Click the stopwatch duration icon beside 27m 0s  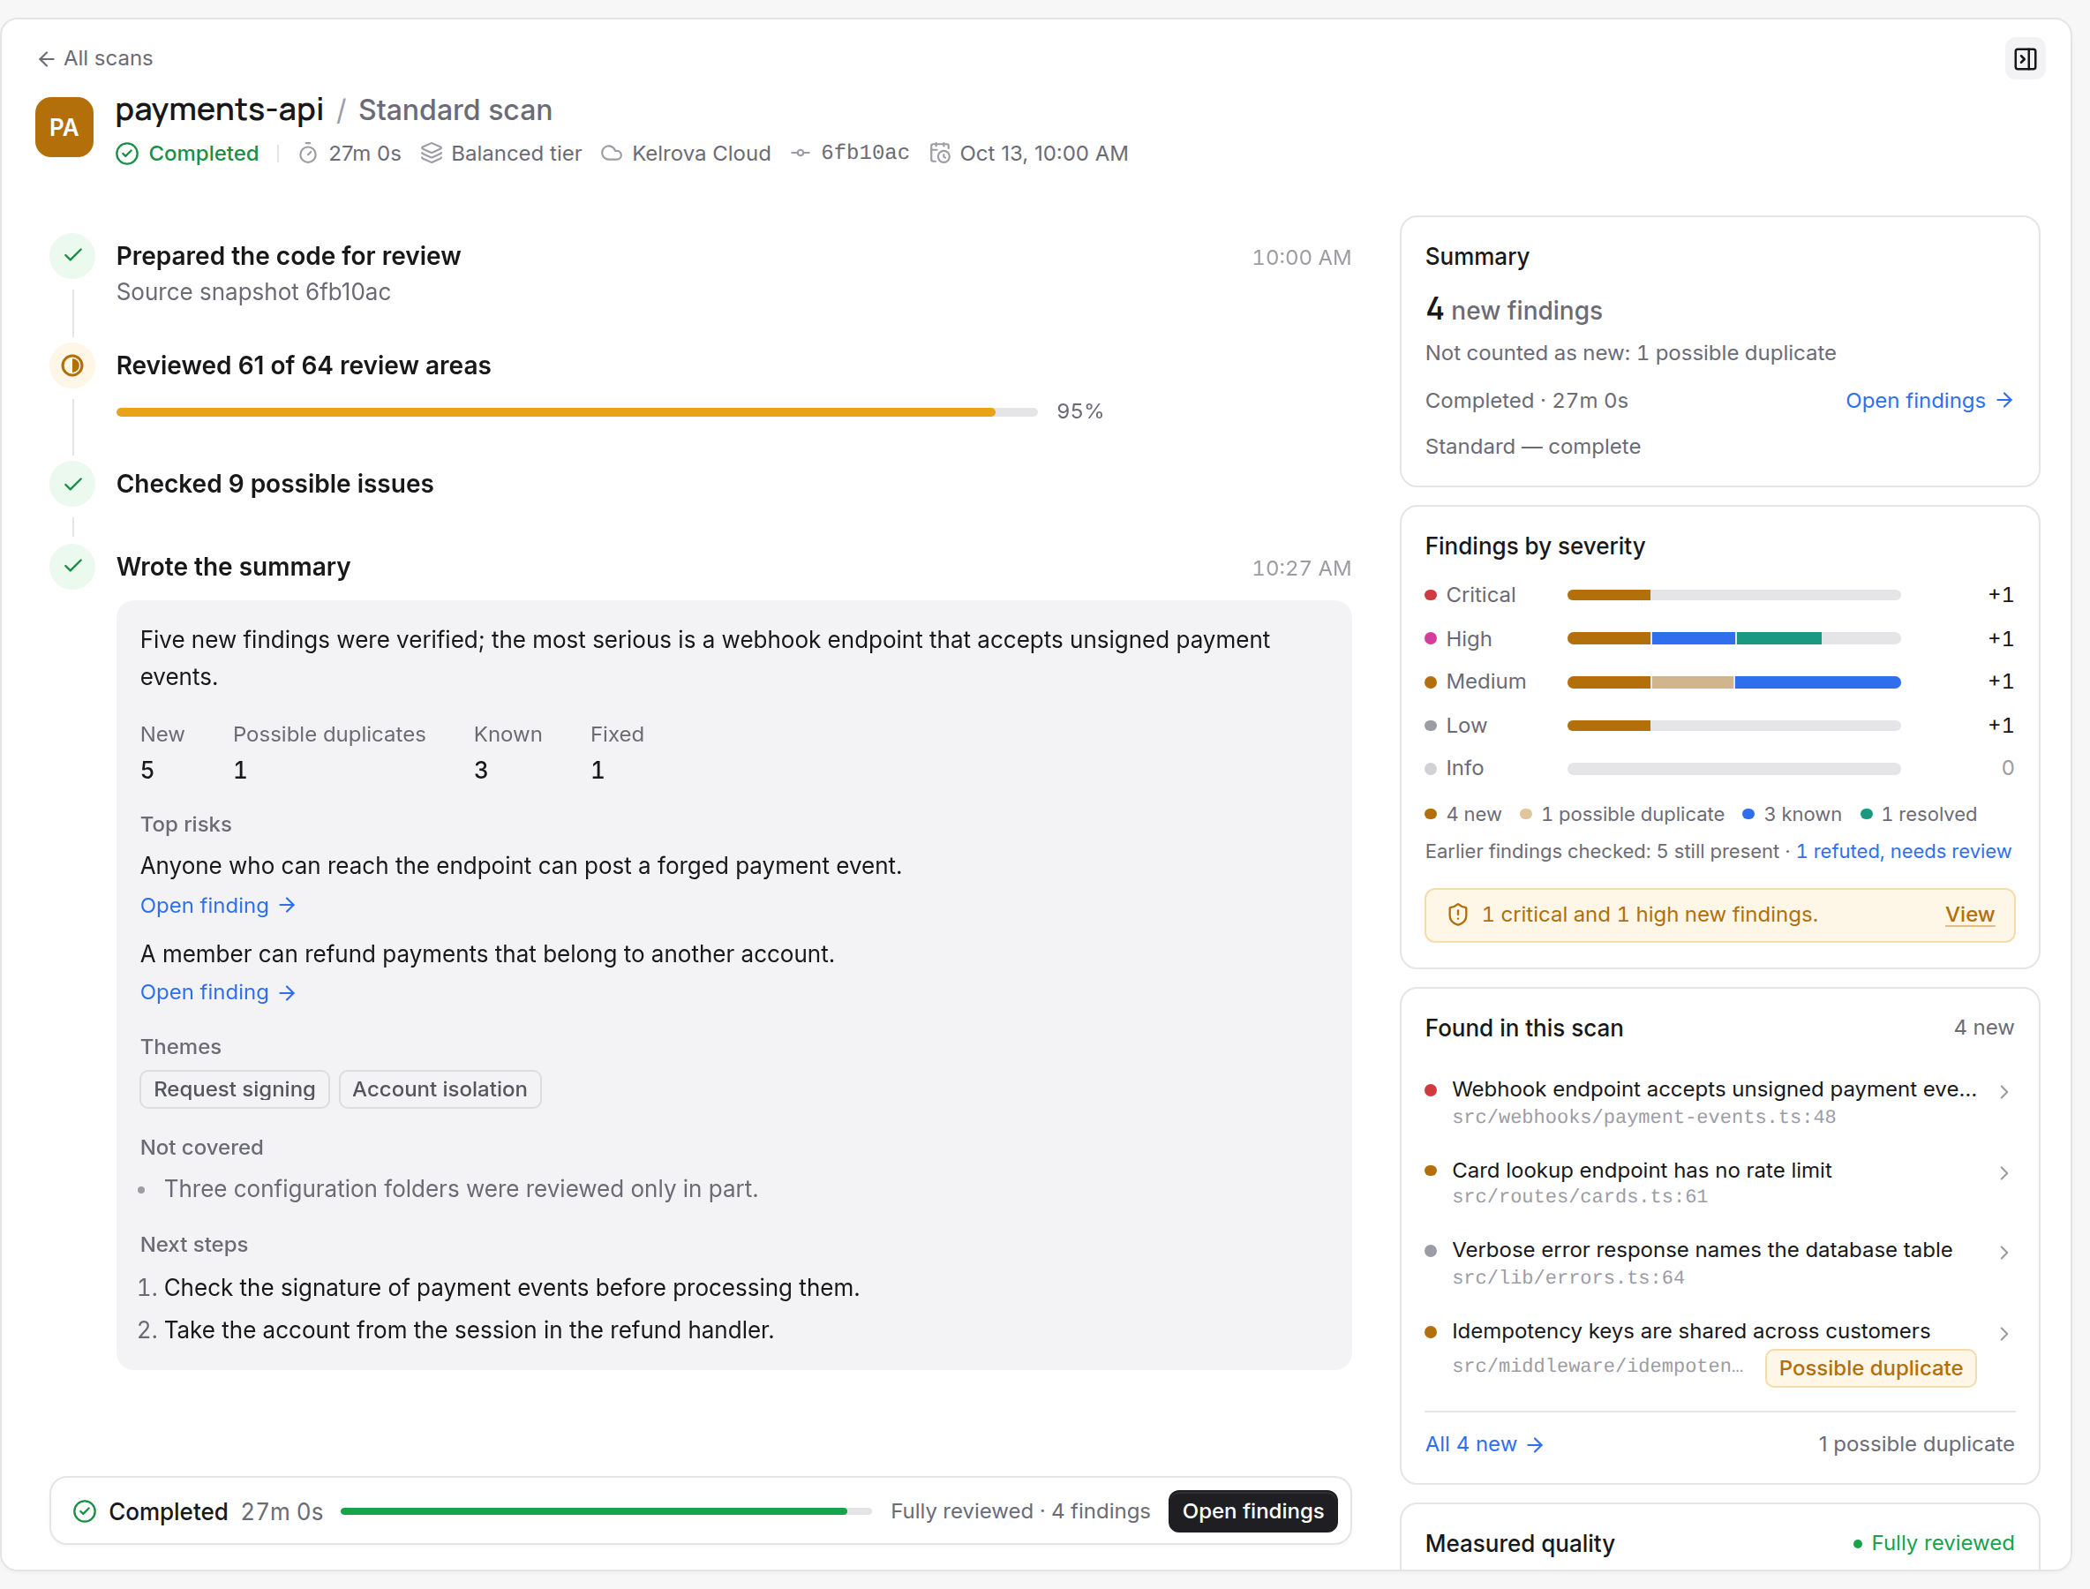tap(308, 154)
